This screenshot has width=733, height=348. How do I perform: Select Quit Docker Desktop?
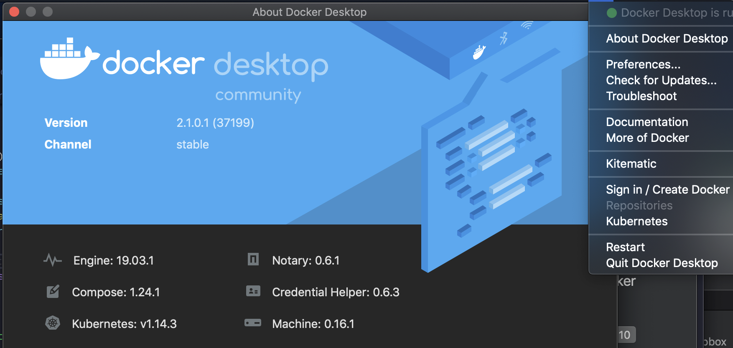point(662,263)
